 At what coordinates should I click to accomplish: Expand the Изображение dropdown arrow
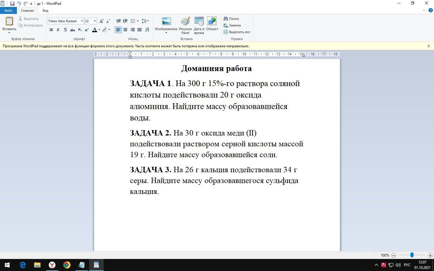(166, 33)
